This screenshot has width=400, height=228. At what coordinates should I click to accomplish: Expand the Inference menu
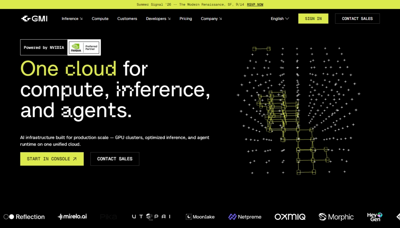tap(72, 19)
